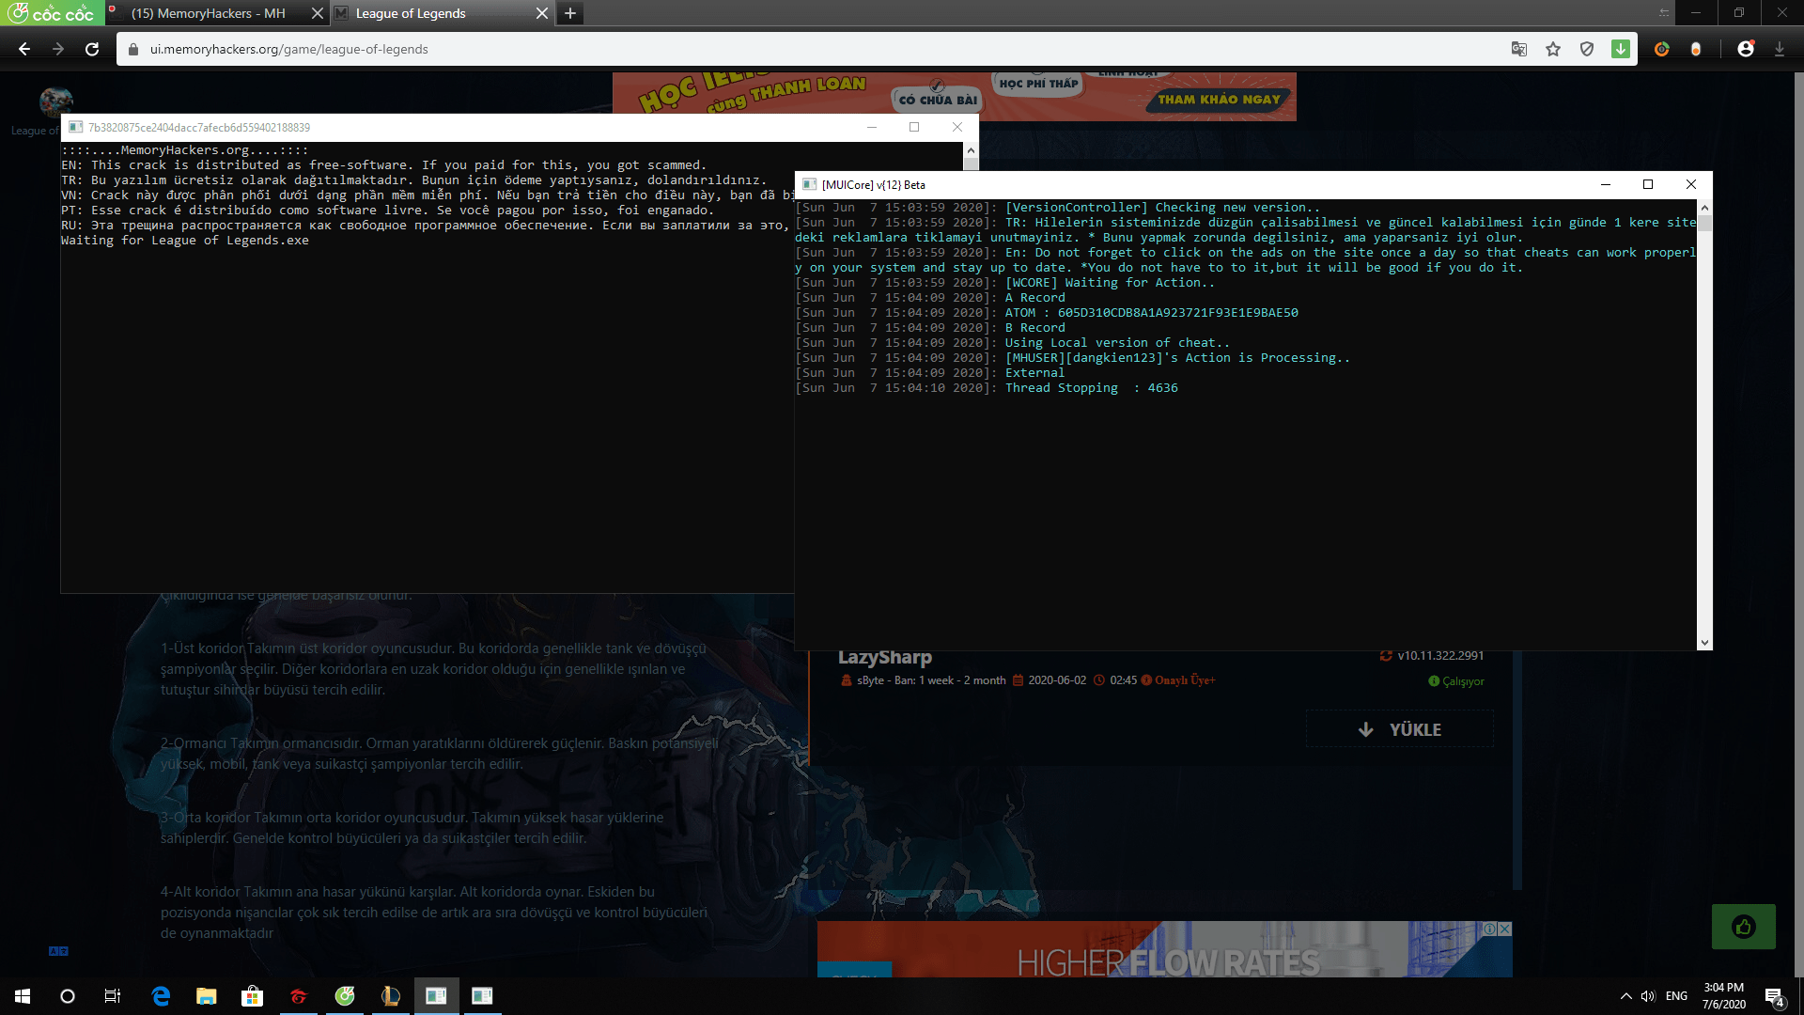
Task: Click the orange toggle extension icon
Action: tap(1696, 49)
